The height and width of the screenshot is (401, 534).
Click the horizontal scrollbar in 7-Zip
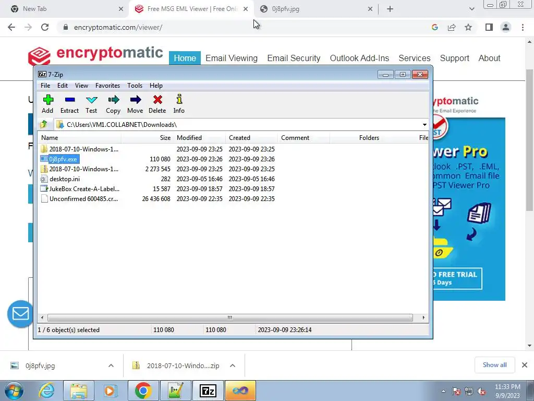click(x=230, y=317)
